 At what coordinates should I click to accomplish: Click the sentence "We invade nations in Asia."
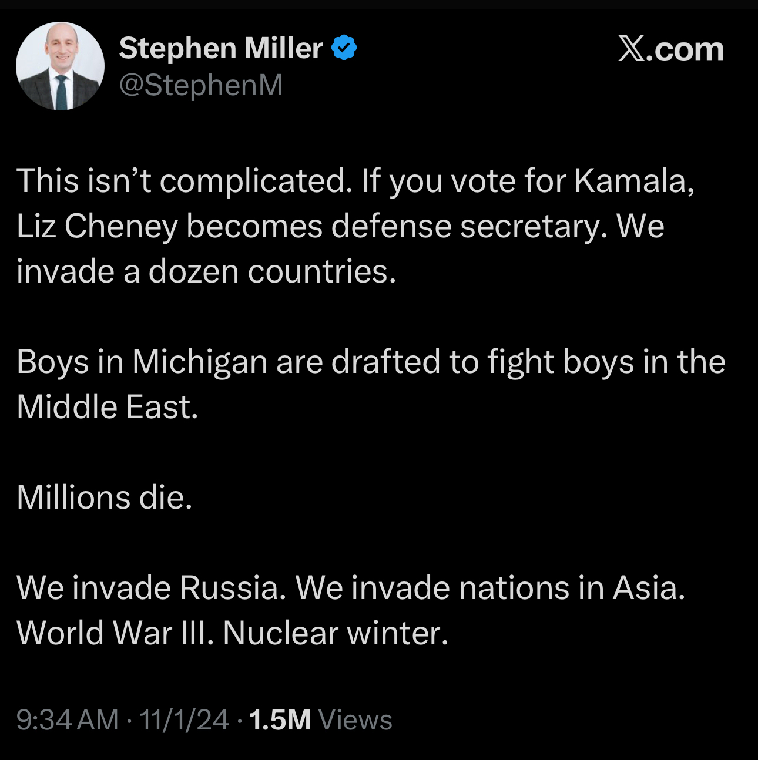490,588
